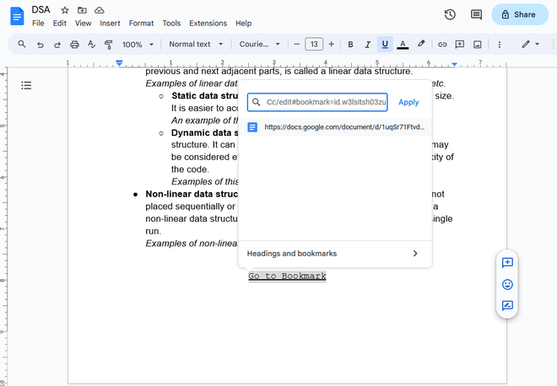Open comment history panel
This screenshot has width=557, height=386.
pos(476,14)
